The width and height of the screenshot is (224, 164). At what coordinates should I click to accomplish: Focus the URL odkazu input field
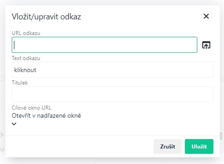[105, 45]
